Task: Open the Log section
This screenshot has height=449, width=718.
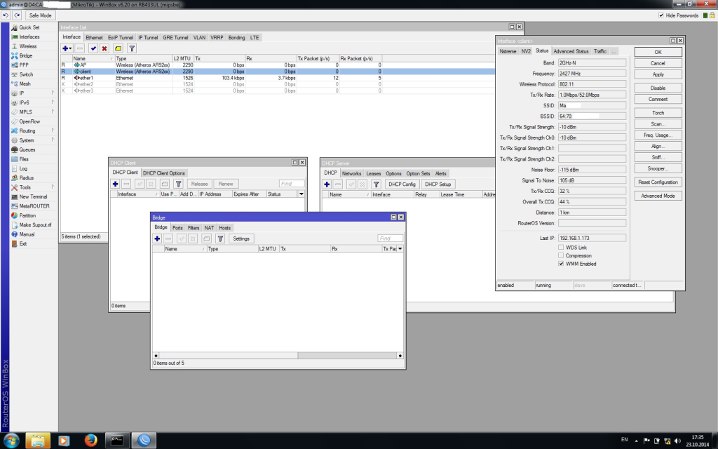Action: click(x=23, y=168)
